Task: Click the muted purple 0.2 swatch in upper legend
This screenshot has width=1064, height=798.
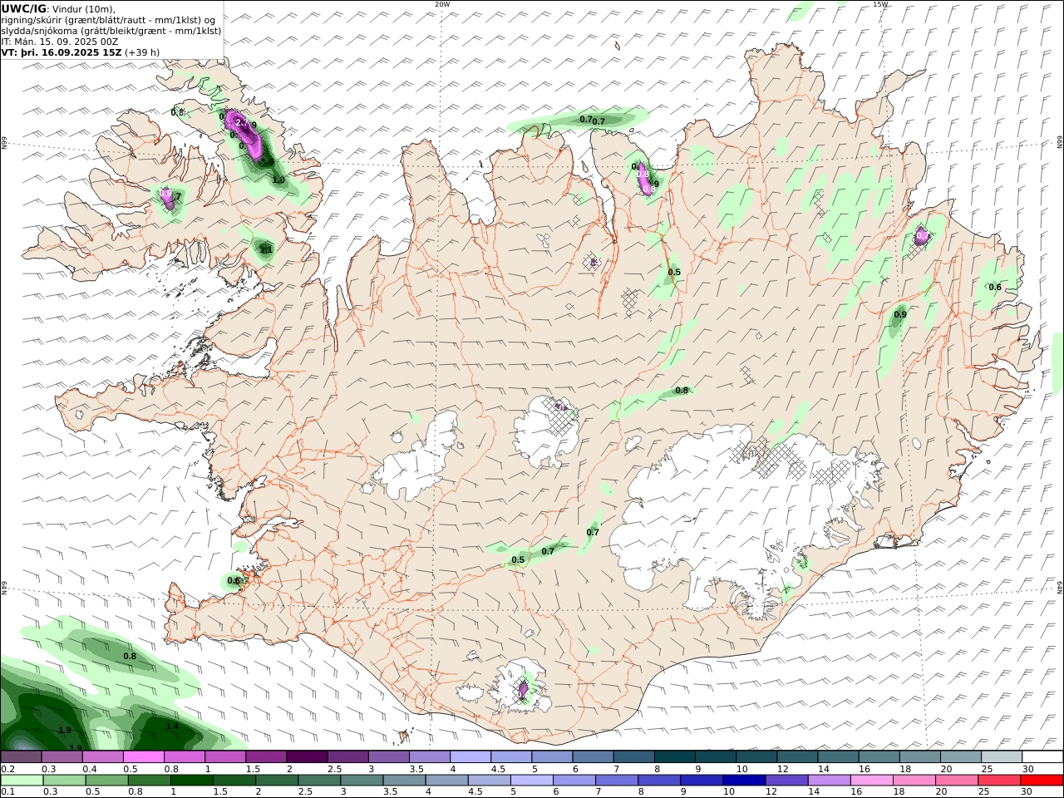Action: (21, 757)
